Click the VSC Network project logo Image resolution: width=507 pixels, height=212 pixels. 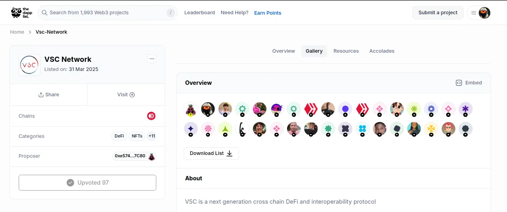[x=29, y=65]
